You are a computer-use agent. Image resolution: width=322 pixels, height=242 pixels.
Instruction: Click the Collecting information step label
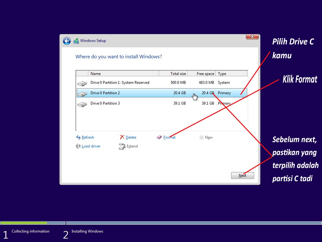pos(31,231)
